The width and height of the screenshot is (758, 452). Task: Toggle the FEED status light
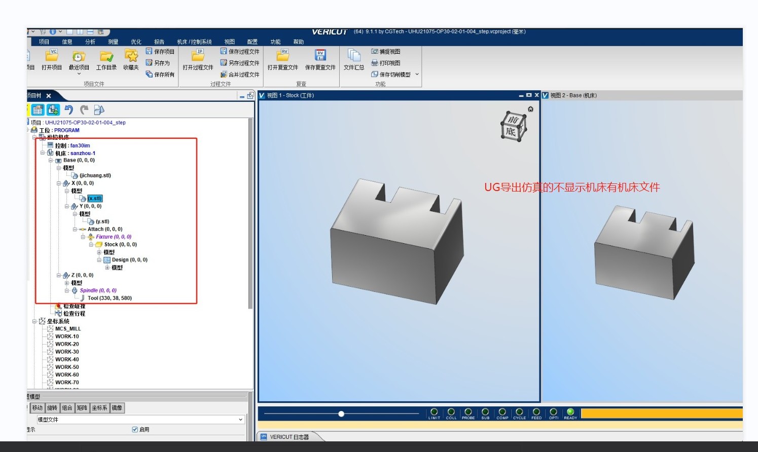536,411
